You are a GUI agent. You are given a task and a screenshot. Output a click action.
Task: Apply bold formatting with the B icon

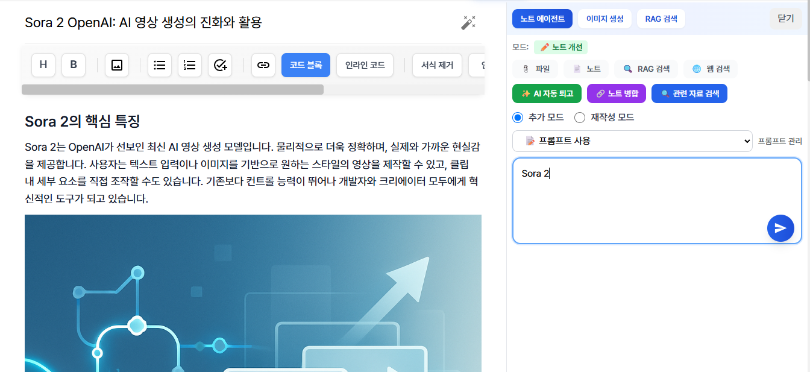point(74,65)
